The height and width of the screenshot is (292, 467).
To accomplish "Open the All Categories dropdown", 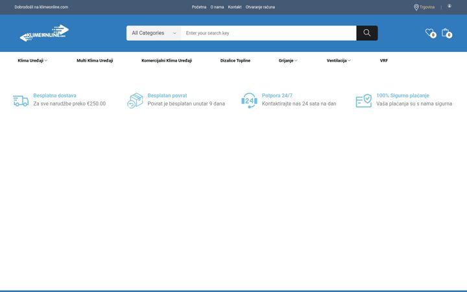I will 154,33.
